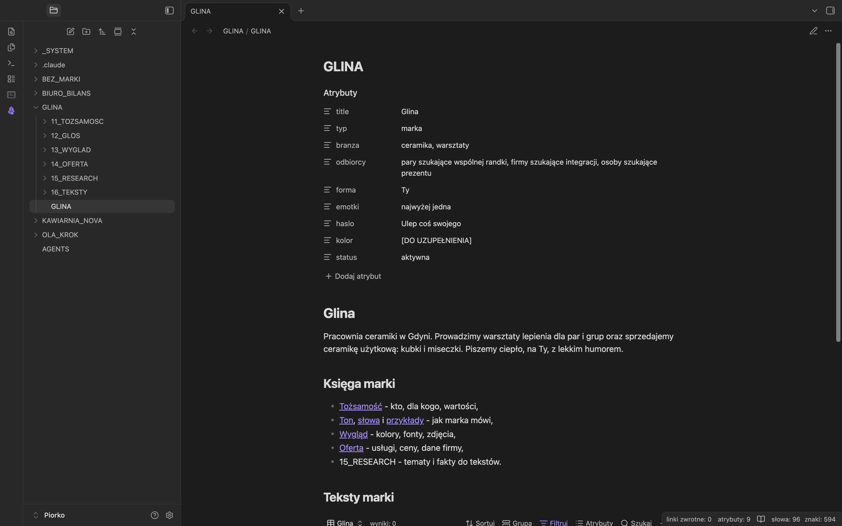Click the note's vertical scrollbar
The width and height of the screenshot is (842, 526).
838,192
